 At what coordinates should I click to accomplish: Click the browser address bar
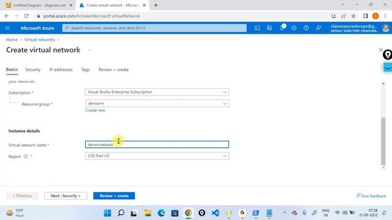pos(183,16)
